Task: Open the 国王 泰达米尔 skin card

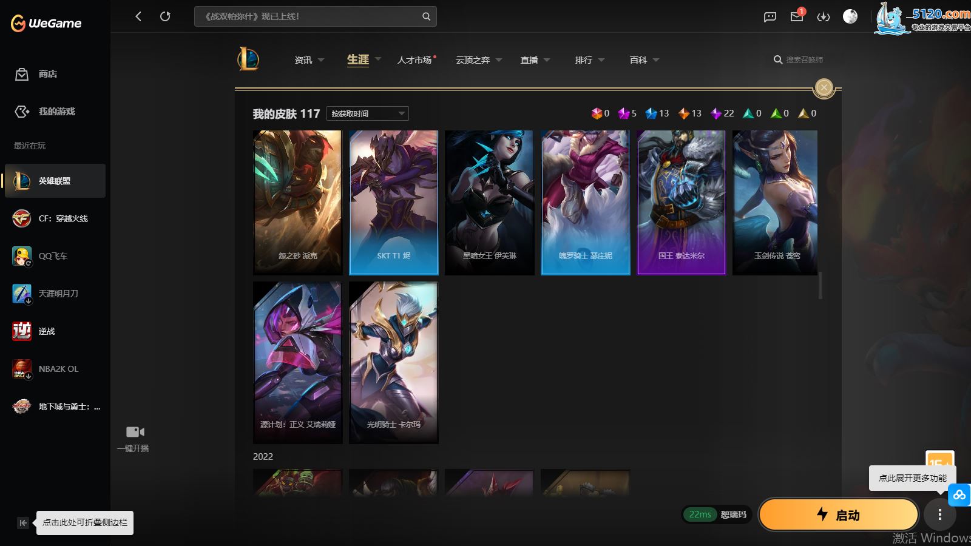Action: pos(682,203)
